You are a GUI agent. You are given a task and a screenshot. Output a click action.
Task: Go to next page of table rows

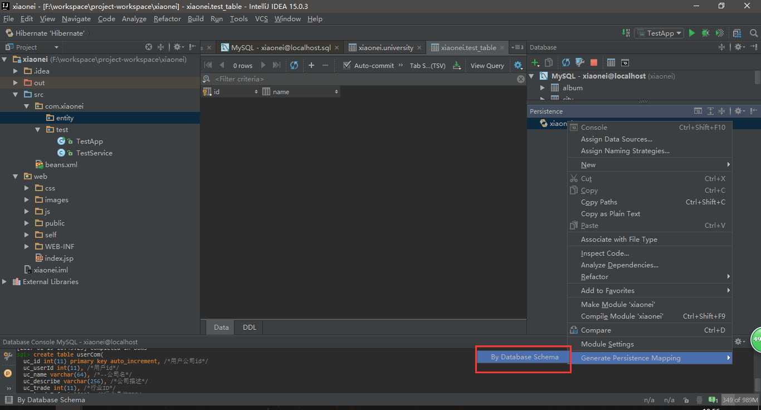click(264, 65)
